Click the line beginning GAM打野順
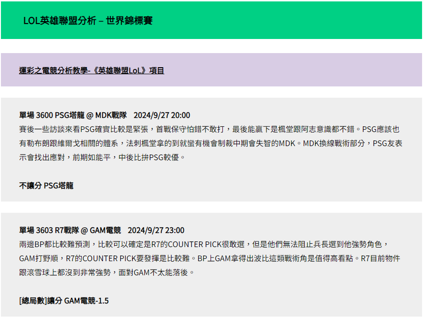 click(210, 258)
